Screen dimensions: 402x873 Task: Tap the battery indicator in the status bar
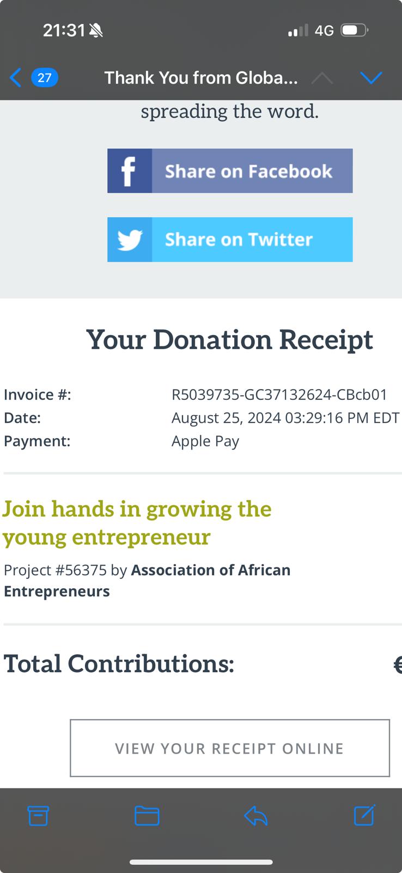coord(354,31)
